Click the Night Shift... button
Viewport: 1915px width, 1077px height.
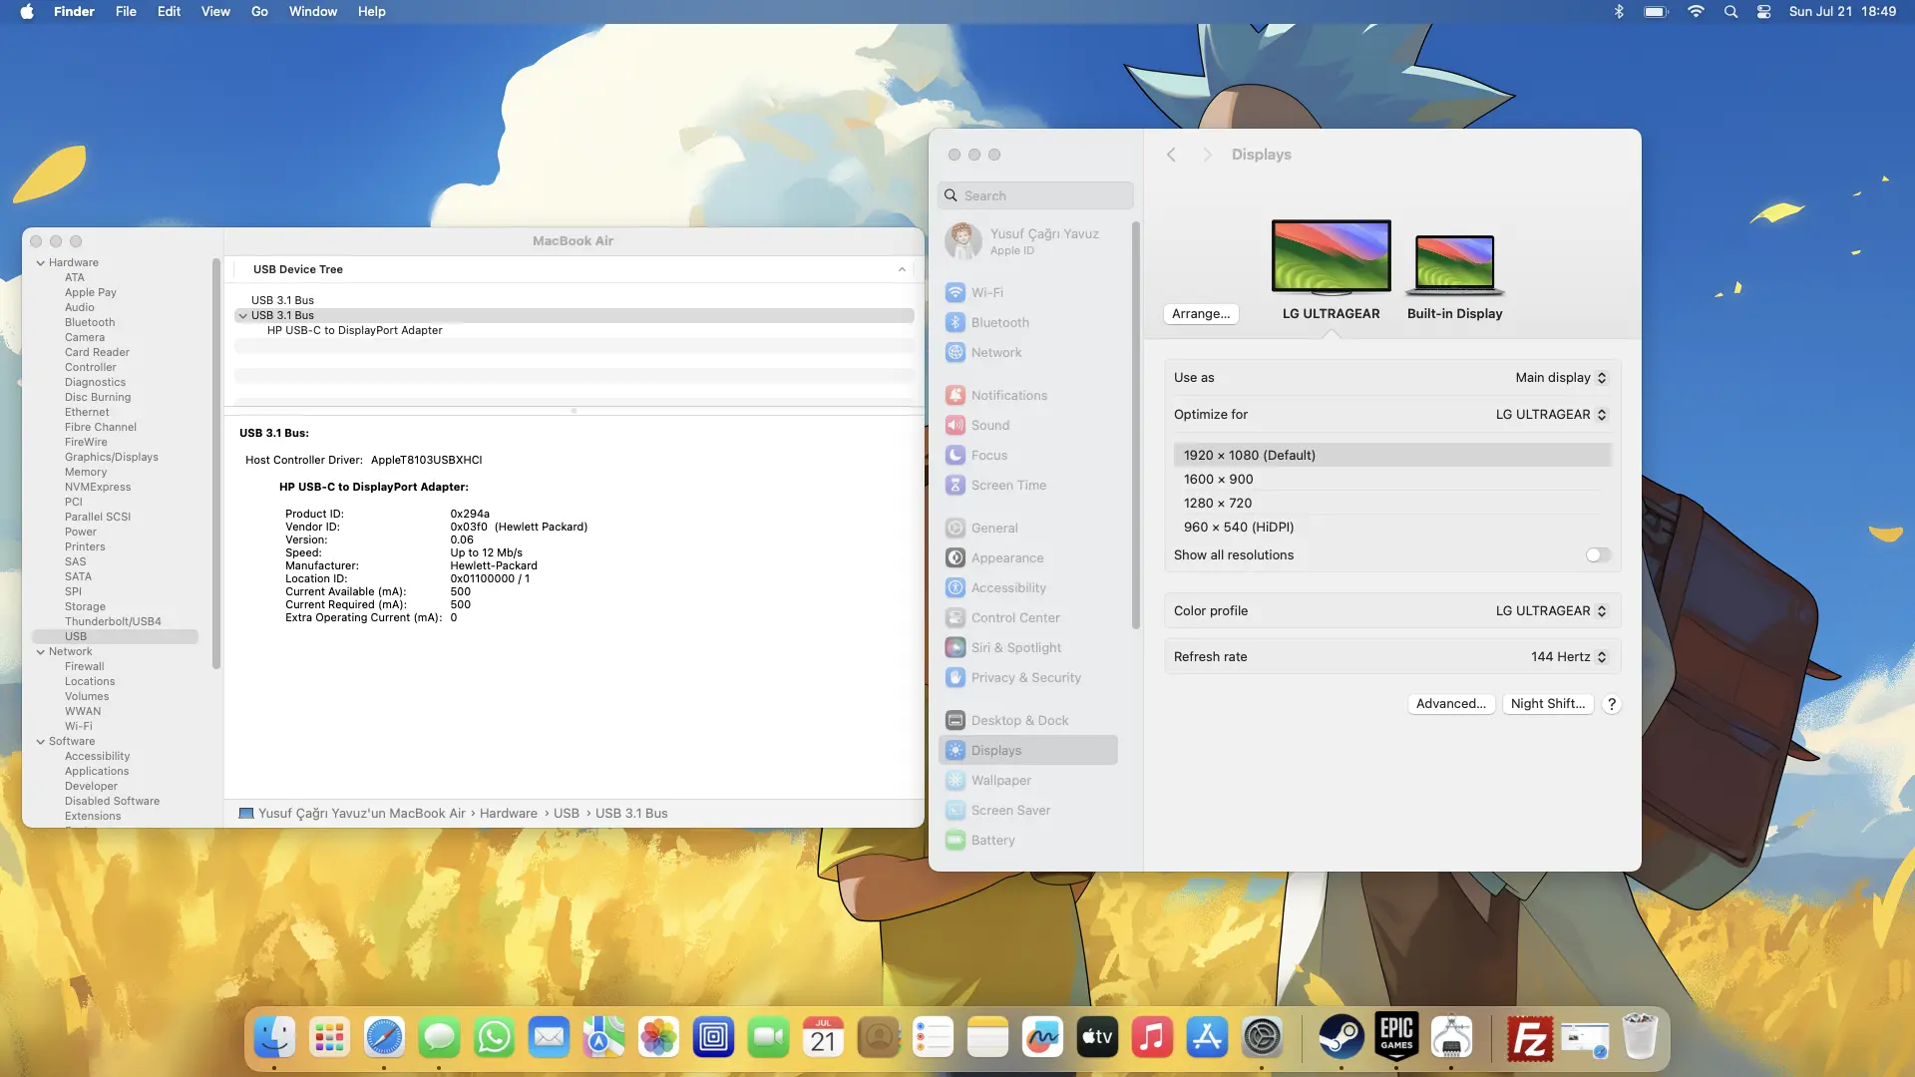pos(1547,704)
